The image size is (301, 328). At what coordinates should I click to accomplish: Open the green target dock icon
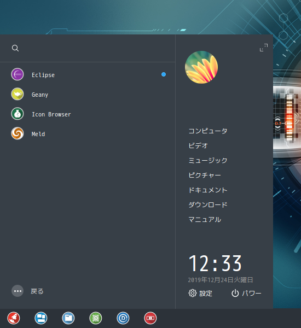click(x=96, y=318)
